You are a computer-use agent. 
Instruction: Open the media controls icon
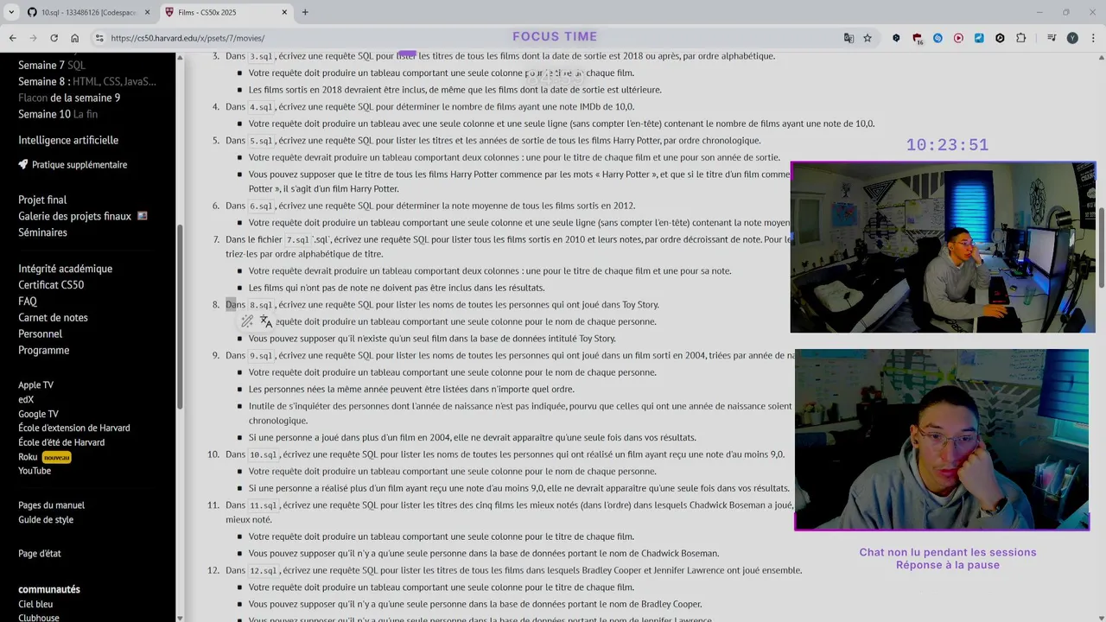(1052, 38)
